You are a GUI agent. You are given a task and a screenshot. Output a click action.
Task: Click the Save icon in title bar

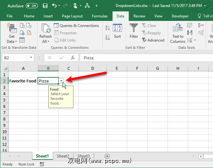point(45,6)
